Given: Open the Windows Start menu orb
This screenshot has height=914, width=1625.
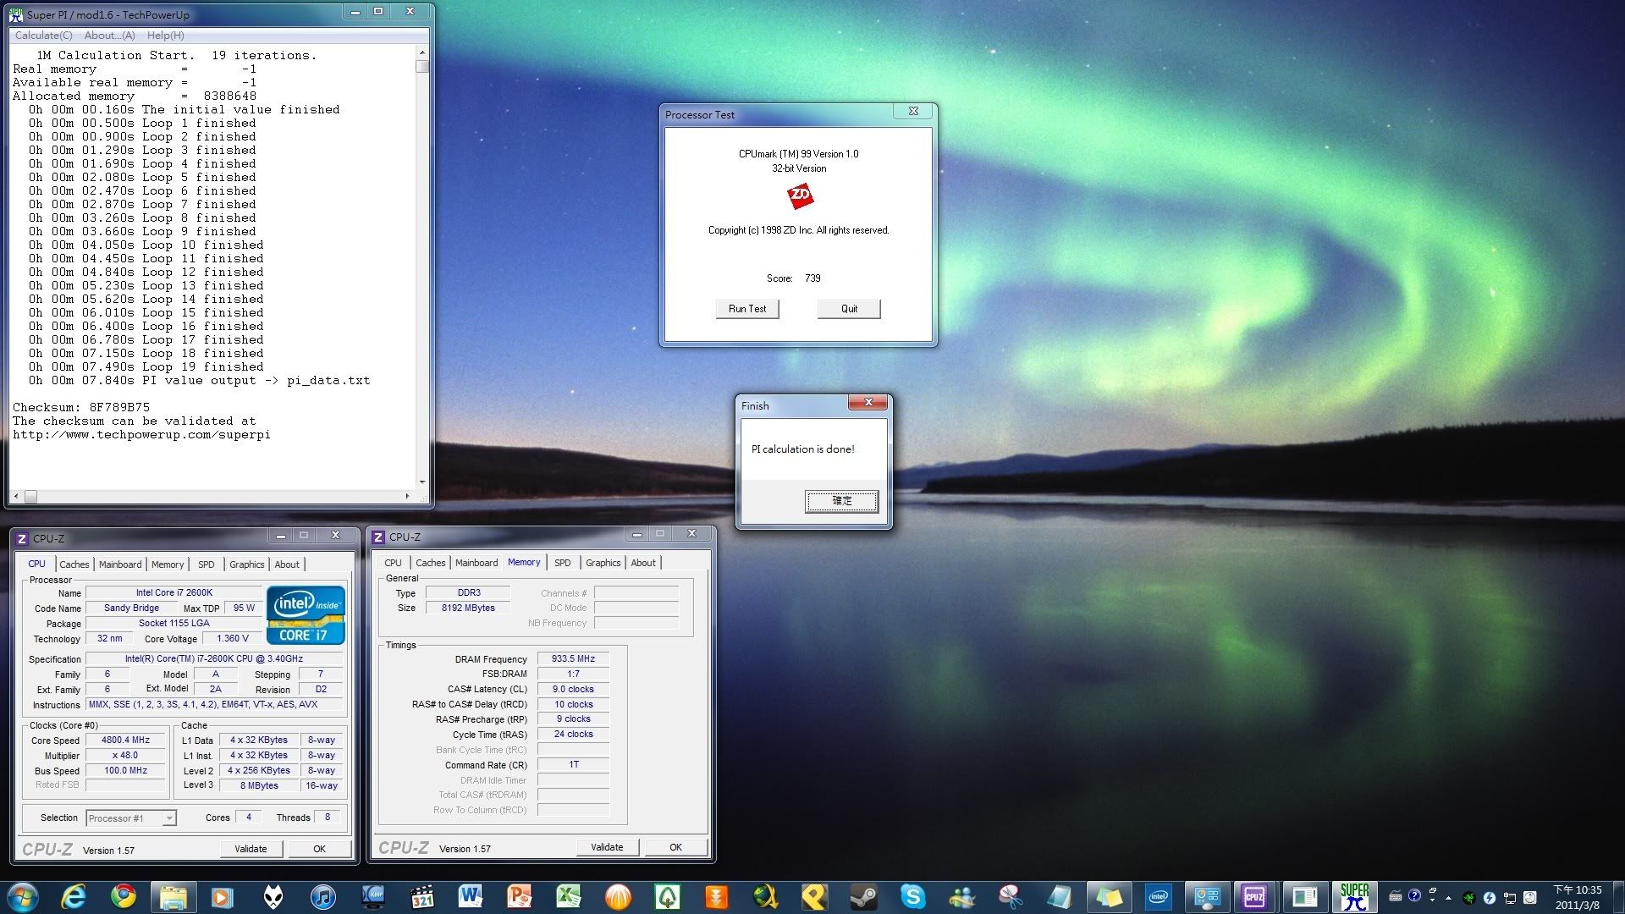Looking at the screenshot, I should click(x=22, y=896).
